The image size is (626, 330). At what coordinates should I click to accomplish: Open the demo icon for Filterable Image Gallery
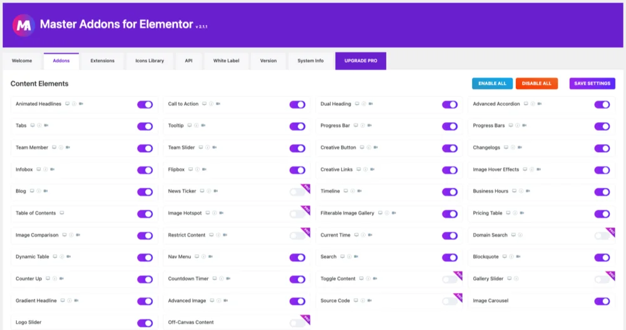[x=380, y=213]
